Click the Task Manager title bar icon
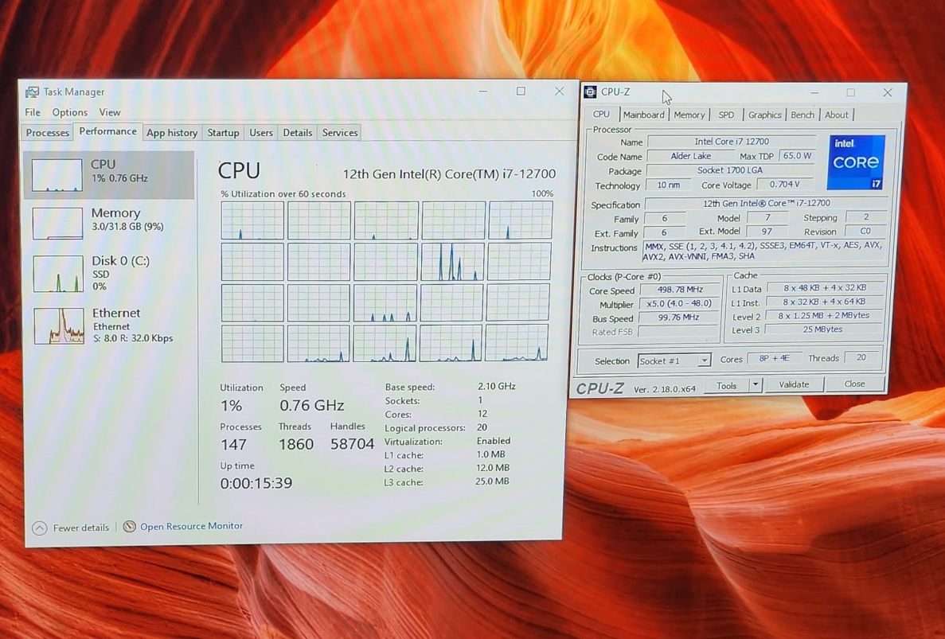 click(33, 92)
